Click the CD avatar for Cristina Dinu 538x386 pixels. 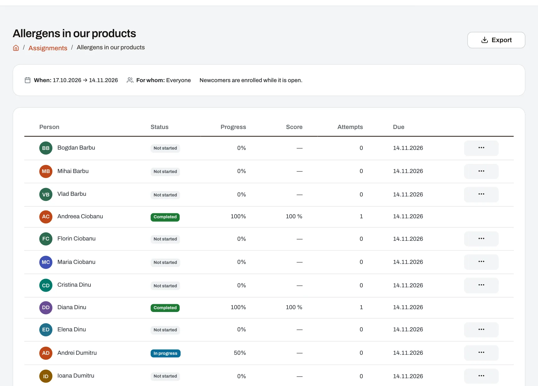pos(46,285)
